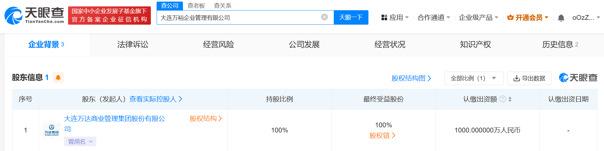604x151 pixels.
Task: Expand the 合作通道 dropdown
Action: click(434, 18)
